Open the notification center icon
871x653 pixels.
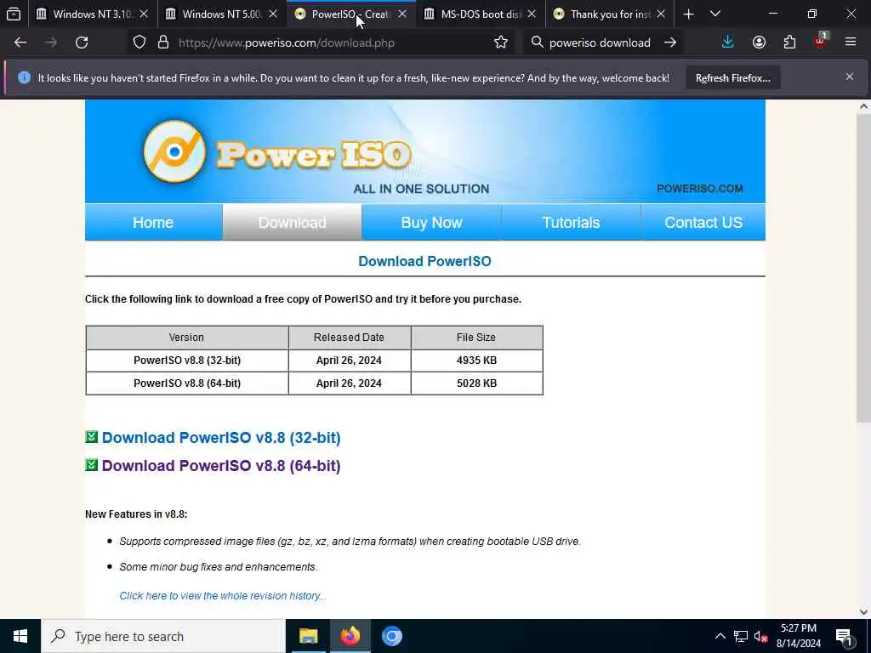point(844,636)
